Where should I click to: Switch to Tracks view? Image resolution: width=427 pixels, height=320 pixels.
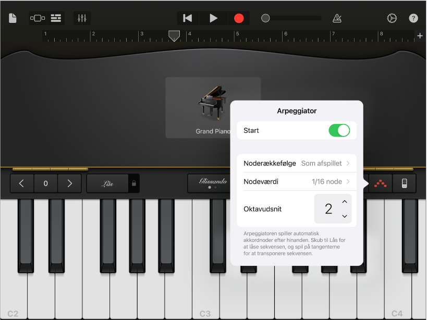[56, 18]
